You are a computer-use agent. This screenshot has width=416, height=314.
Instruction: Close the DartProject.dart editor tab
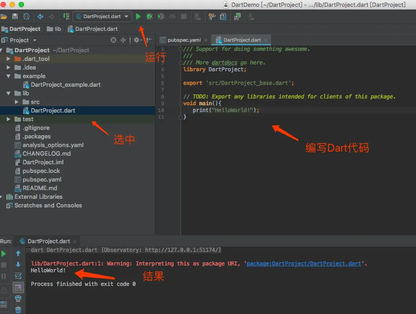[x=265, y=40]
